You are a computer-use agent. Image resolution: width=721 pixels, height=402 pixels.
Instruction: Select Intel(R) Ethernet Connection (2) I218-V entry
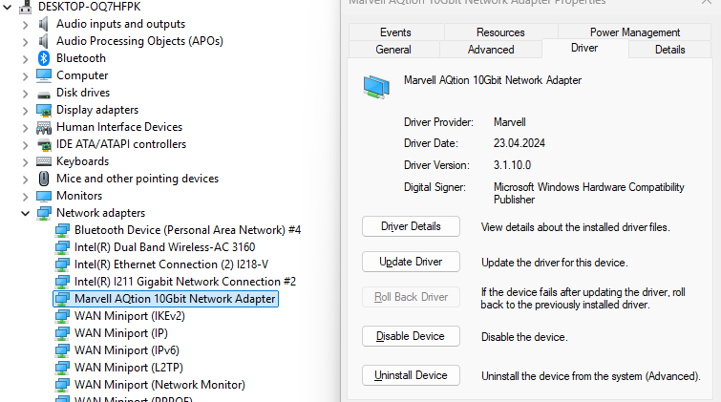(x=172, y=264)
